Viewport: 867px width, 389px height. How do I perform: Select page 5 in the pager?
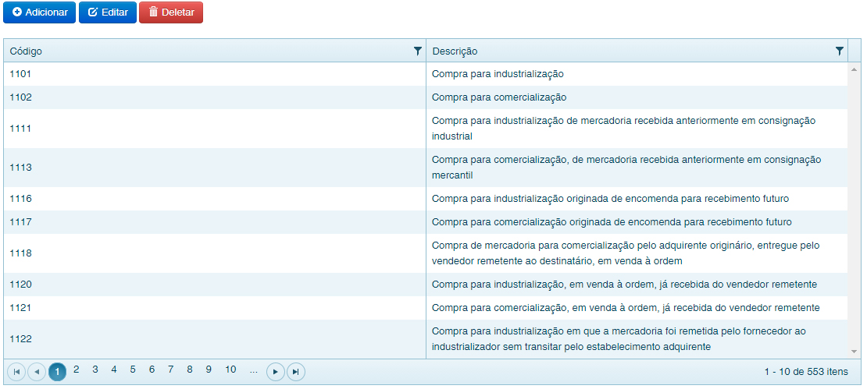click(133, 370)
